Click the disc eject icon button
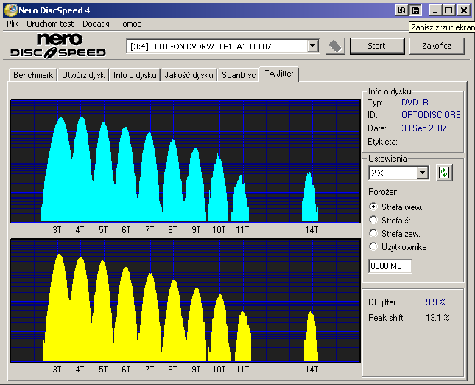Screen dimensions: 475x385 335,46
